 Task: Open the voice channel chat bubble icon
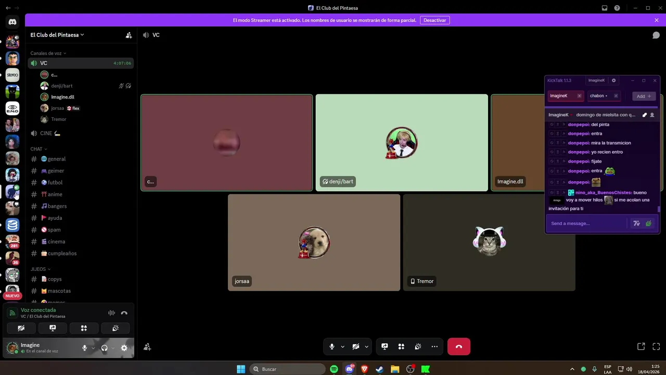[x=656, y=35]
